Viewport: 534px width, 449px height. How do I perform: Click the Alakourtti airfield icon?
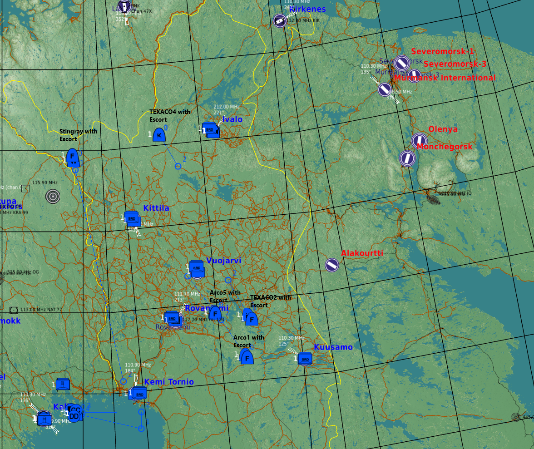pyautogui.click(x=332, y=265)
